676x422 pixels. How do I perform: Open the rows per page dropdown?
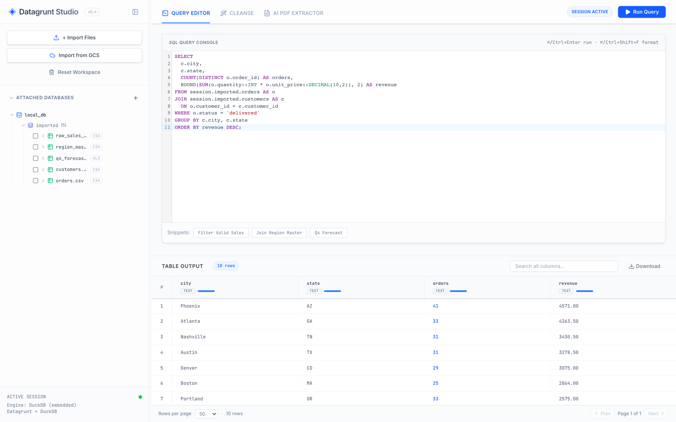(207, 414)
